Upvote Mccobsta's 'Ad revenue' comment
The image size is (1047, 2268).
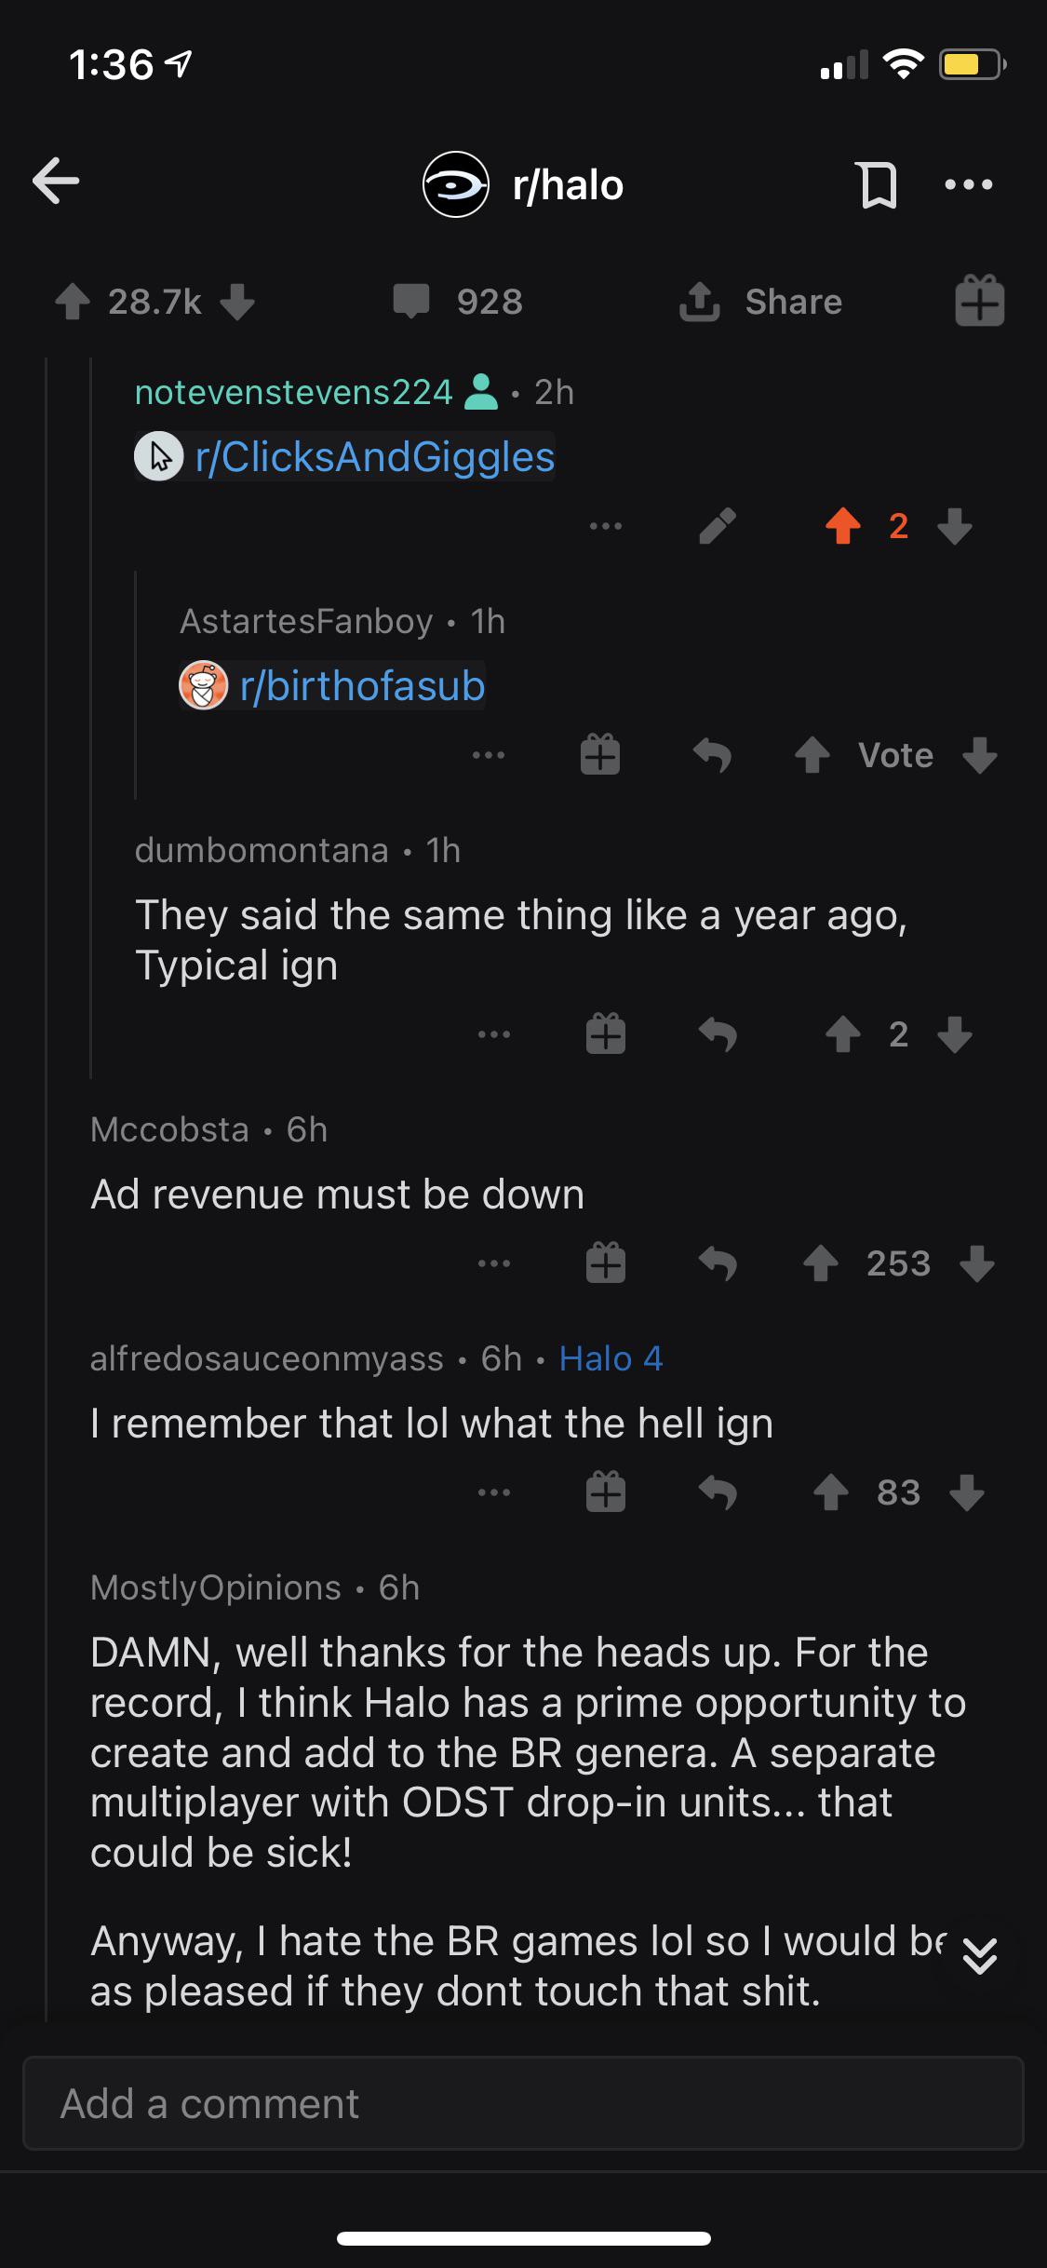[x=823, y=1262]
